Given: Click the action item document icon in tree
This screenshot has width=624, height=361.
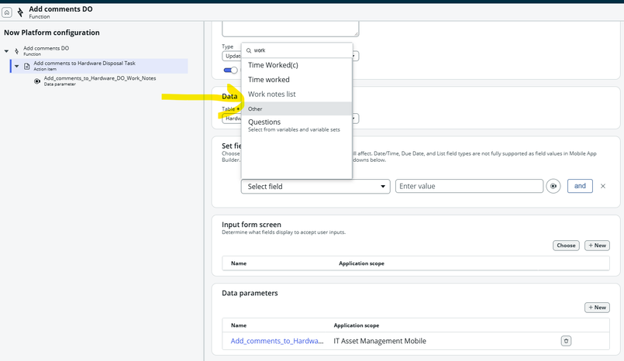Looking at the screenshot, I should 26,66.
